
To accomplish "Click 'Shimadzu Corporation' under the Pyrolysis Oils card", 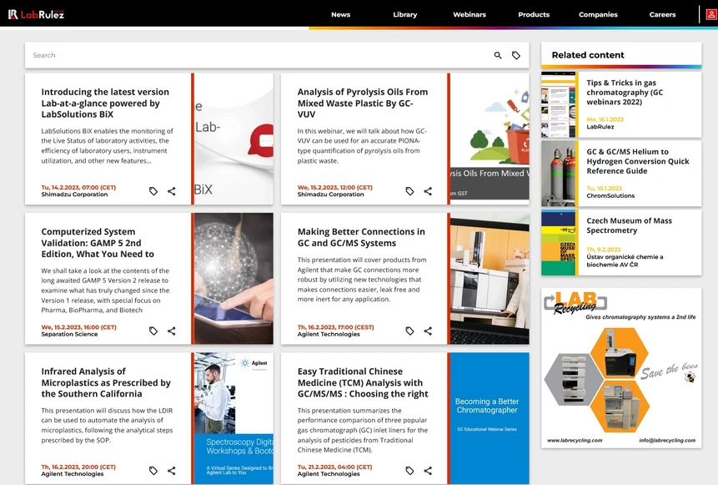I will click(x=330, y=195).
